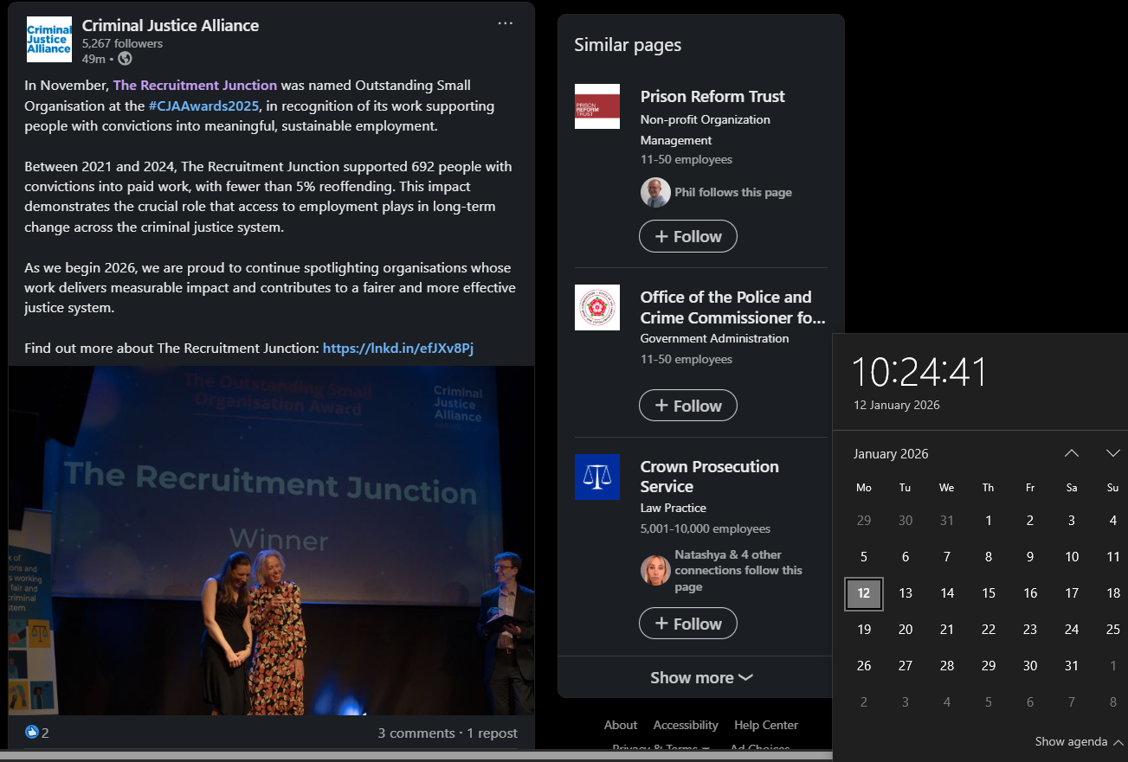Image resolution: width=1128 pixels, height=762 pixels.
Task: Click the Law Practice category text
Action: [x=674, y=508]
